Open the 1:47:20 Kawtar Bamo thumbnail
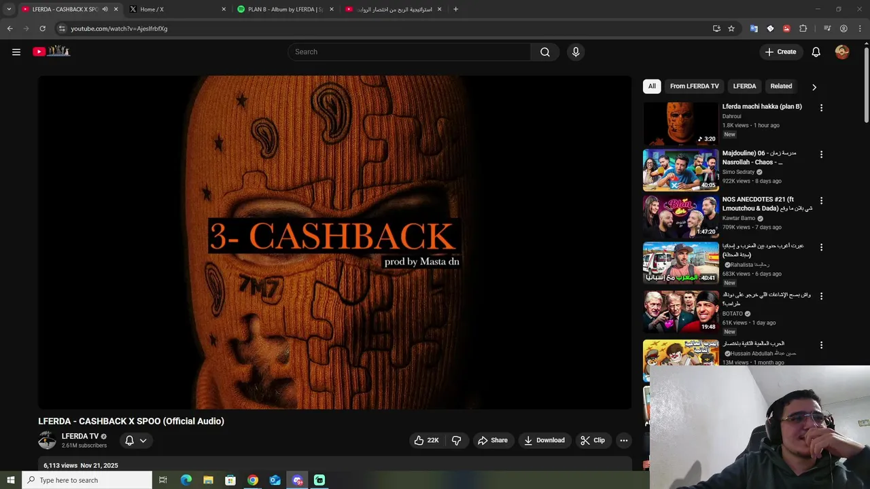The height and width of the screenshot is (489, 870). (680, 216)
